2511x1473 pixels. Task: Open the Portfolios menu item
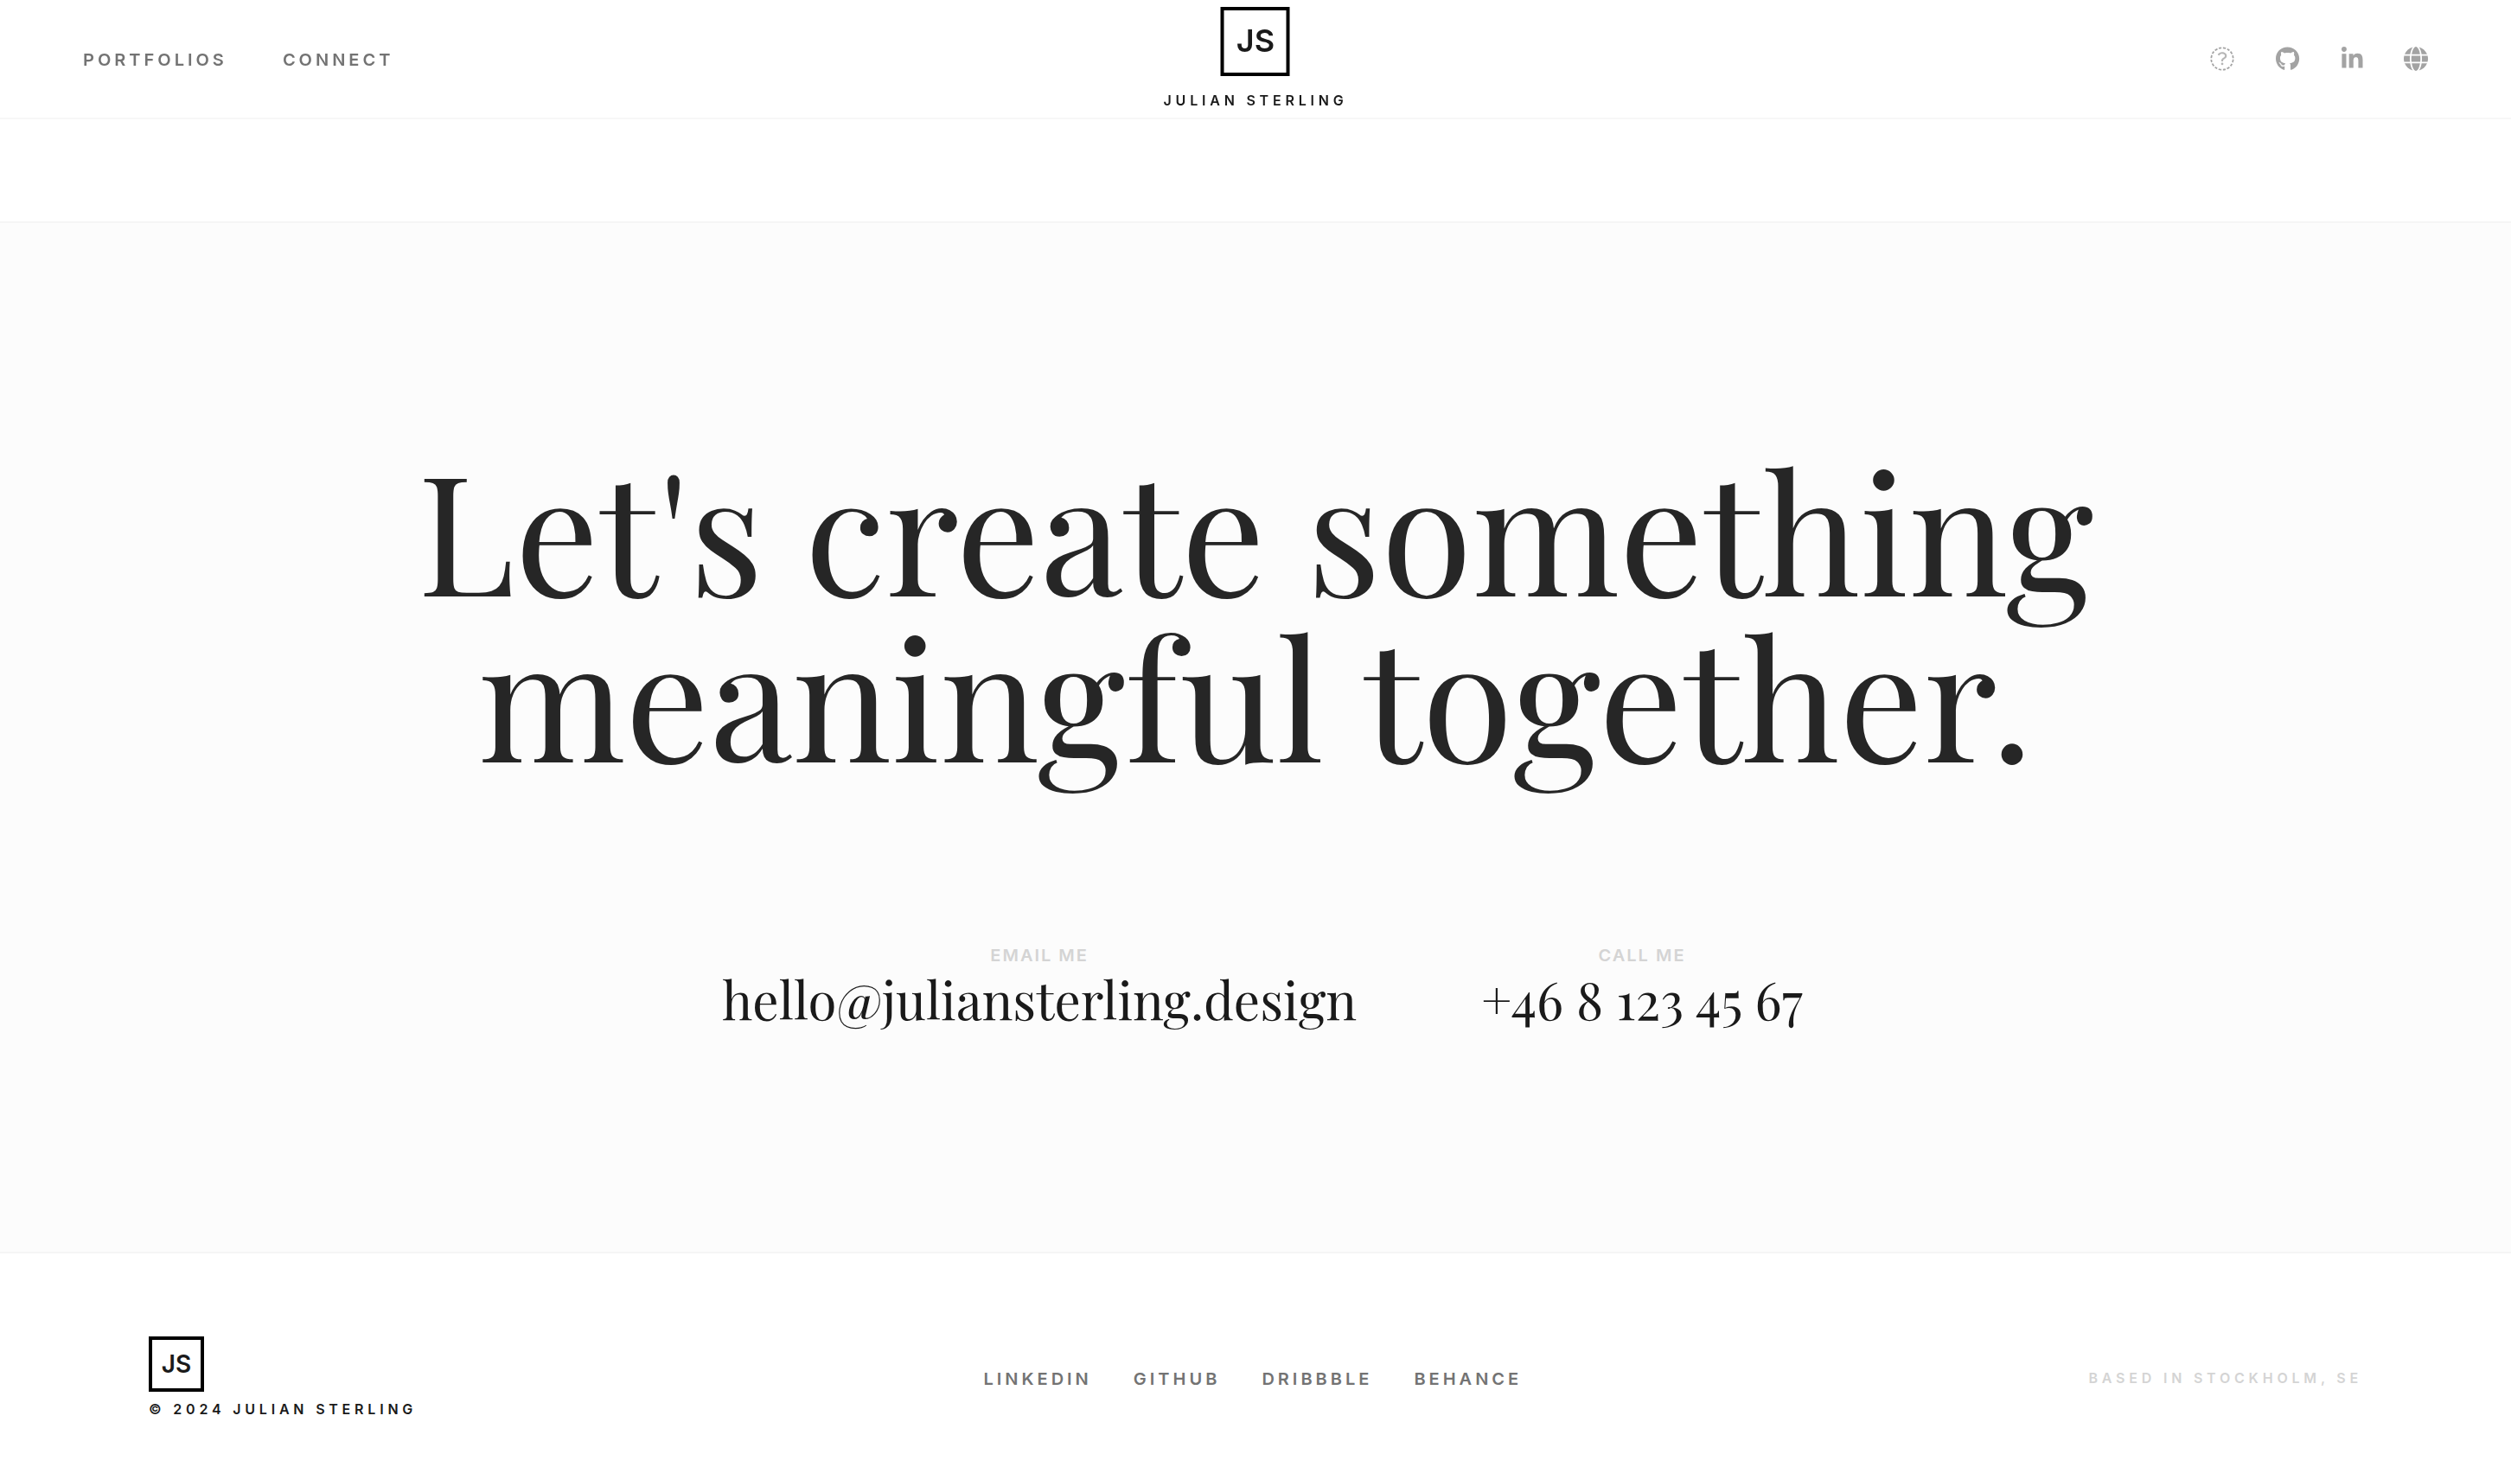(155, 60)
